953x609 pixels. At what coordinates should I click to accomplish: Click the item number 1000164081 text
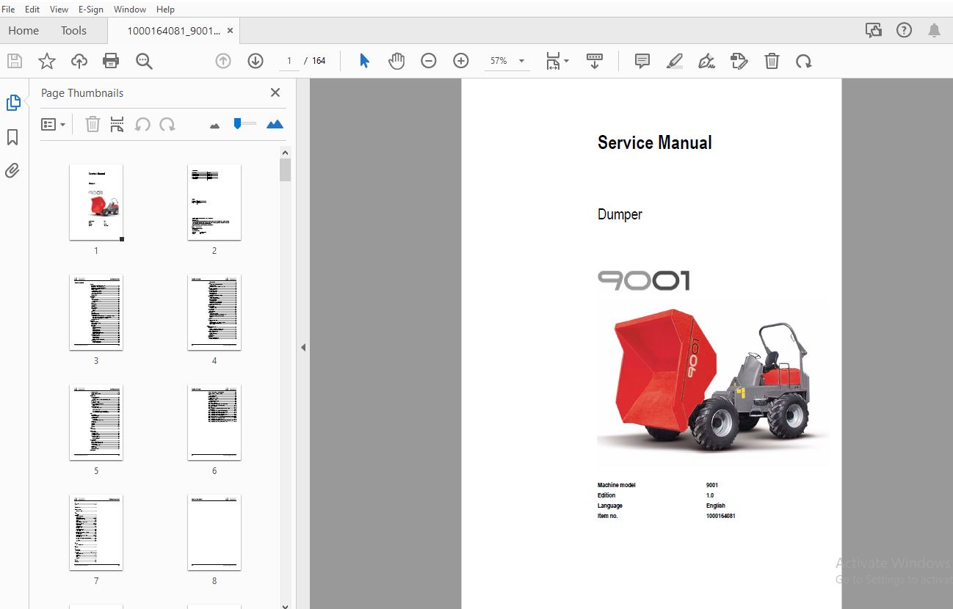pyautogui.click(x=721, y=516)
